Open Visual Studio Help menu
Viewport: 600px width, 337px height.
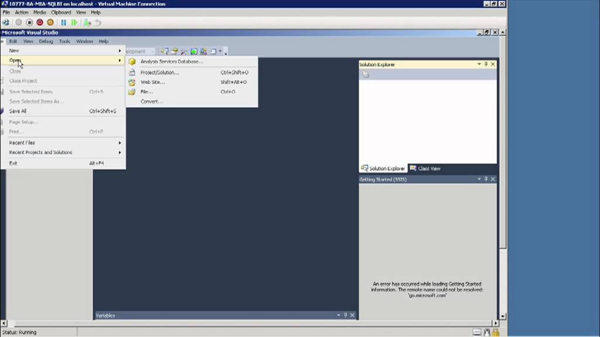(x=103, y=42)
